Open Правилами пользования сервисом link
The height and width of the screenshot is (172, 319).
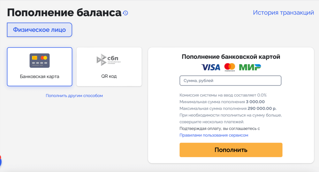click(x=214, y=135)
